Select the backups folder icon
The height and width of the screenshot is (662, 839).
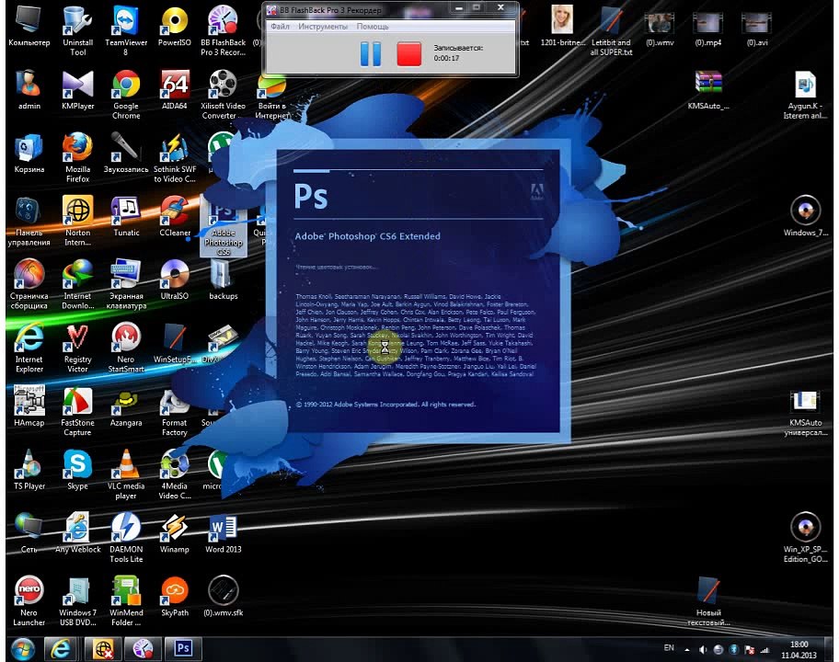(224, 280)
